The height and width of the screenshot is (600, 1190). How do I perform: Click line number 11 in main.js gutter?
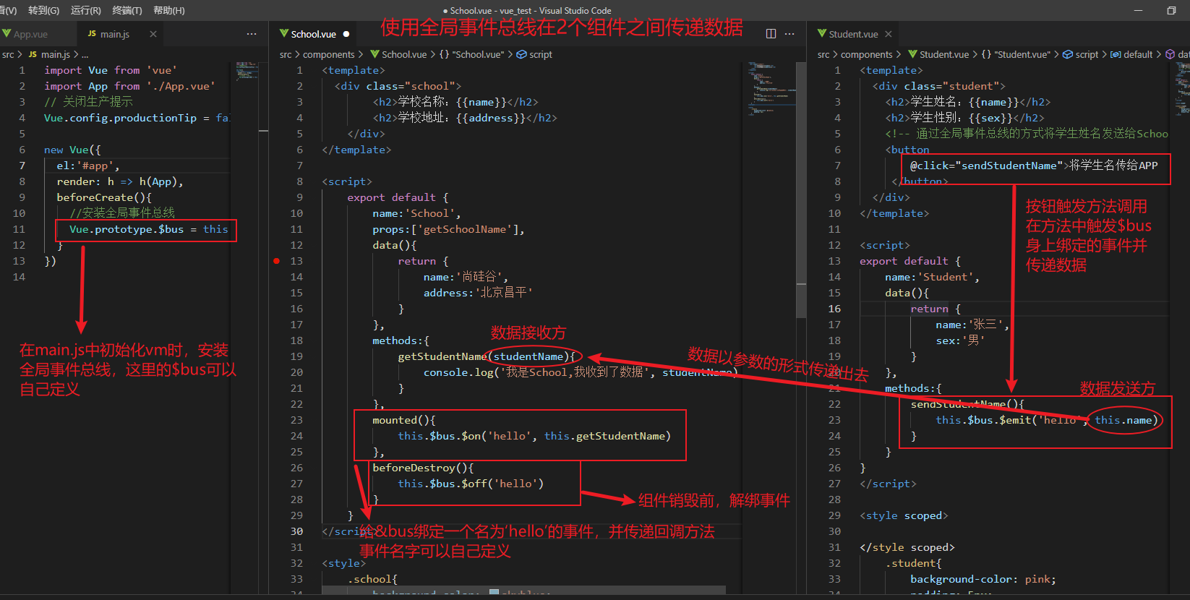tap(19, 229)
